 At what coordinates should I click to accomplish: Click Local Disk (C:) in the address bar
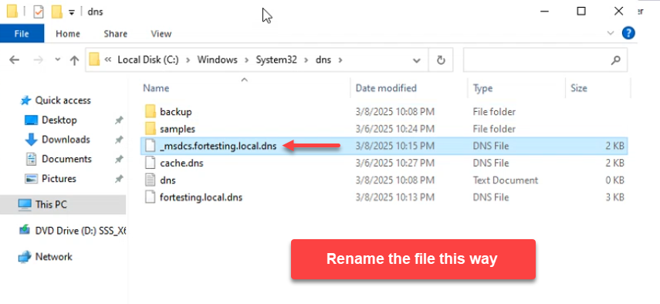[148, 60]
